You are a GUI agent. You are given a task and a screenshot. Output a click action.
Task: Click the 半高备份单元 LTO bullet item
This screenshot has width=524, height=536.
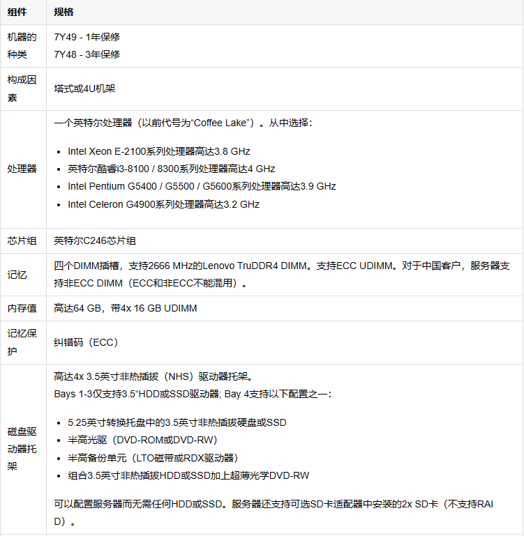click(153, 459)
